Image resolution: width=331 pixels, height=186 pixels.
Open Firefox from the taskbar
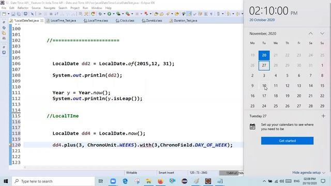click(160, 181)
